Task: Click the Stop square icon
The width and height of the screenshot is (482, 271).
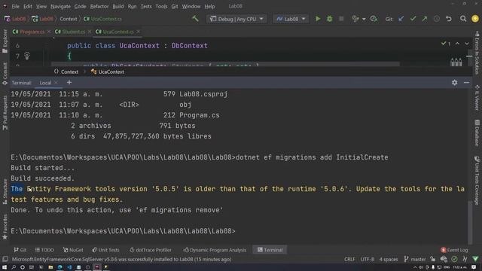Action: 341,19
